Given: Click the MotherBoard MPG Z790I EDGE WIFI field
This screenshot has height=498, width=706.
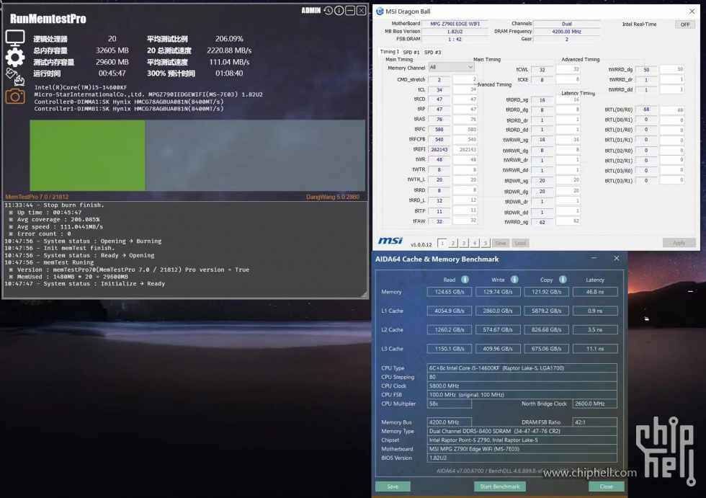Looking at the screenshot, I should [x=455, y=24].
